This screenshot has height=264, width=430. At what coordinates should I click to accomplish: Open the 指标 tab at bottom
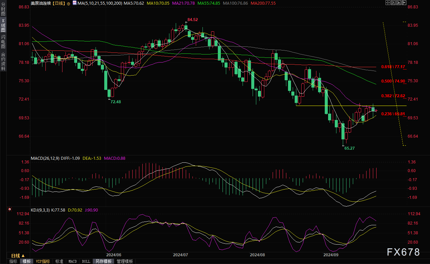[x=13, y=261]
